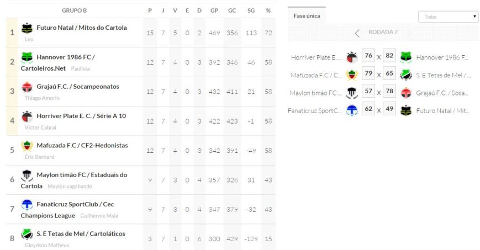
Task: Open Grajaú F.C. / Socampeonatos team link
Action: click(x=78, y=87)
